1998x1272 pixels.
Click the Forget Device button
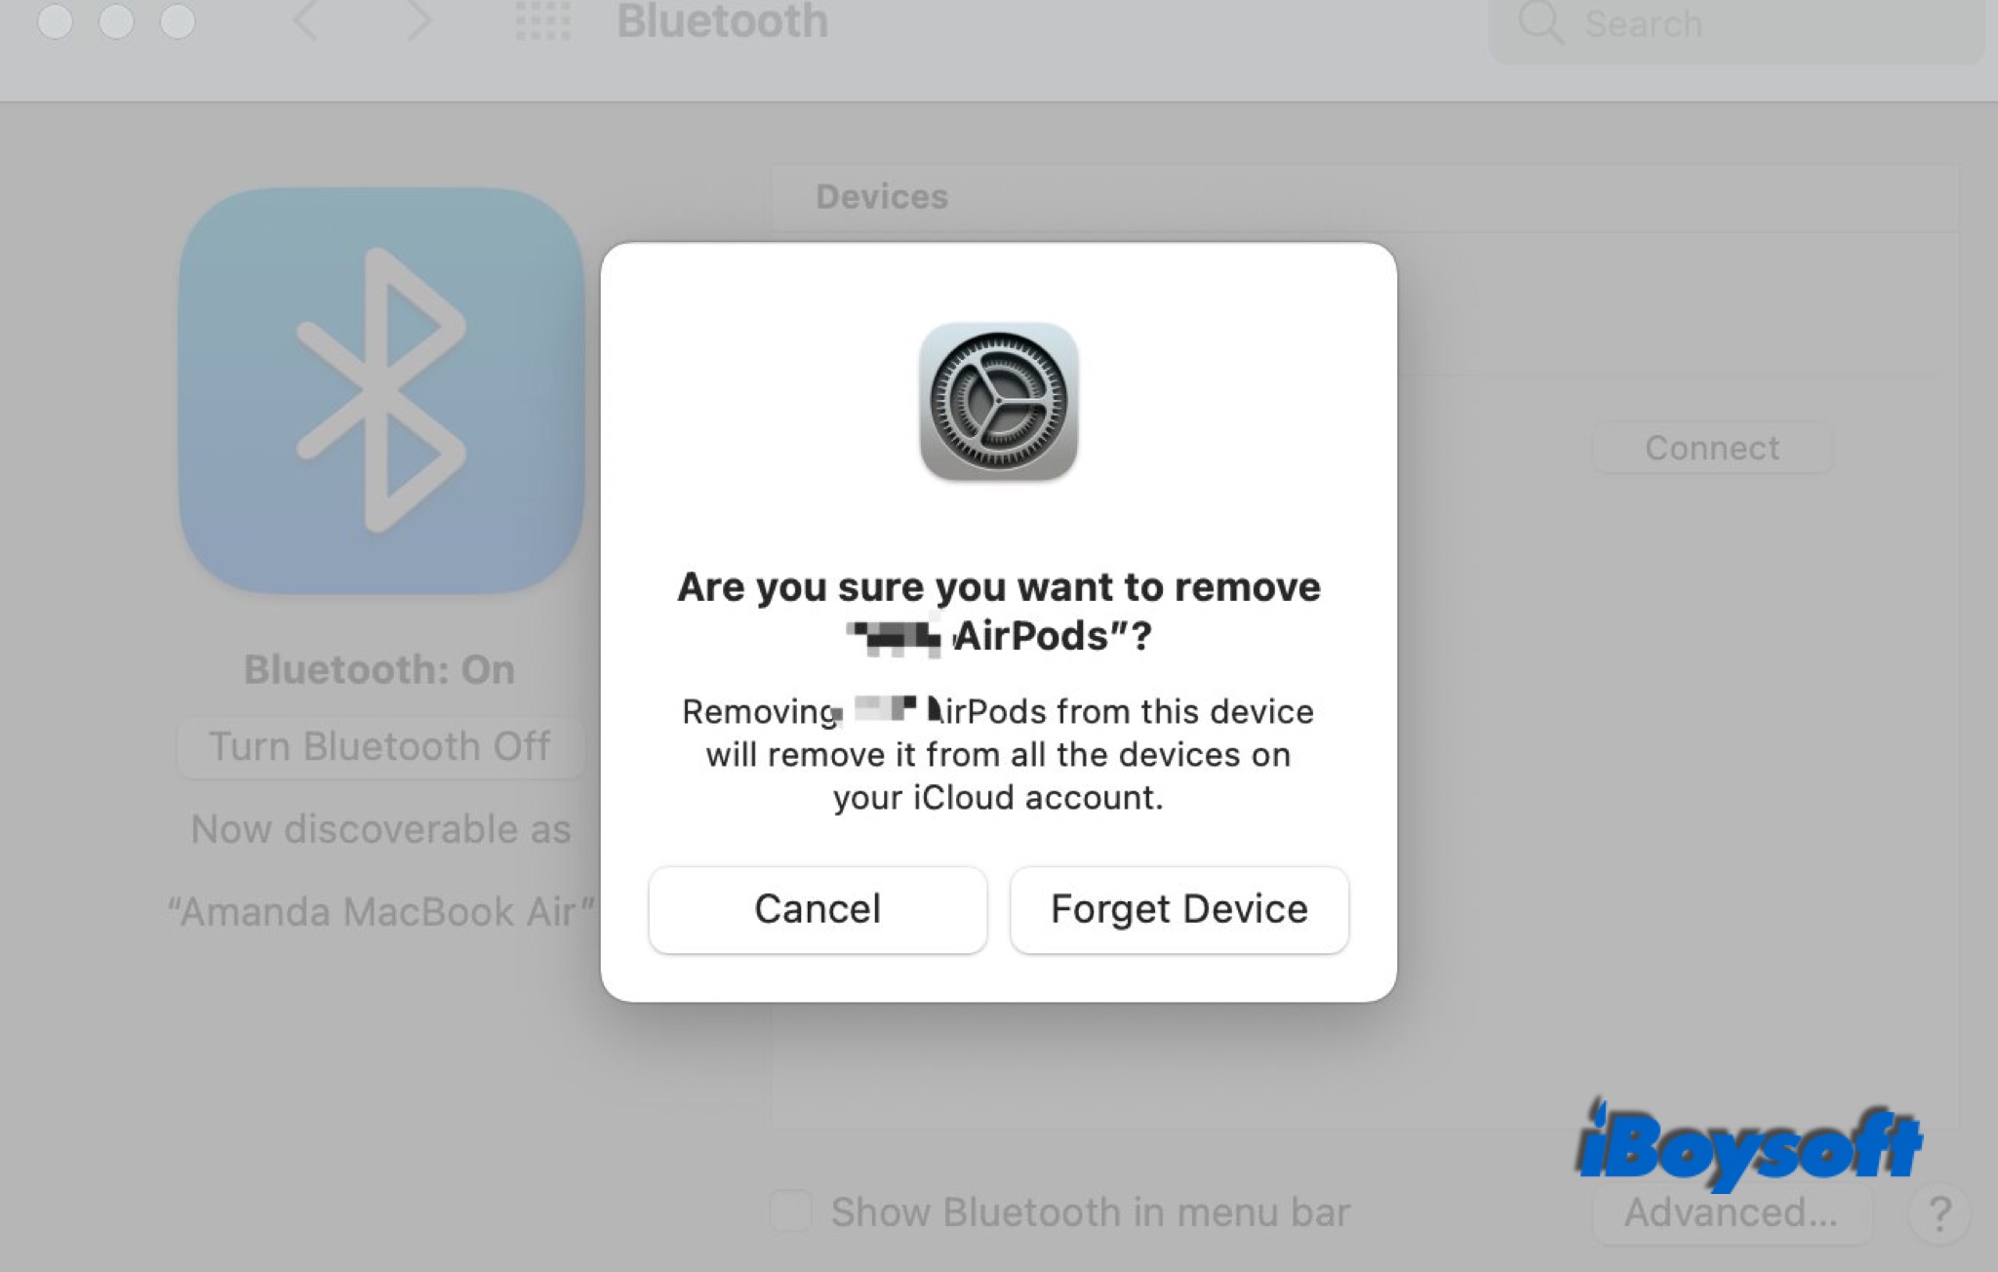coord(1179,909)
